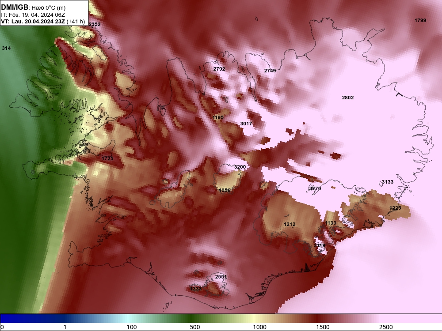This screenshot has width=442, height=331.
Task: Click the dark green section of the color scale
Action: (x=192, y=319)
